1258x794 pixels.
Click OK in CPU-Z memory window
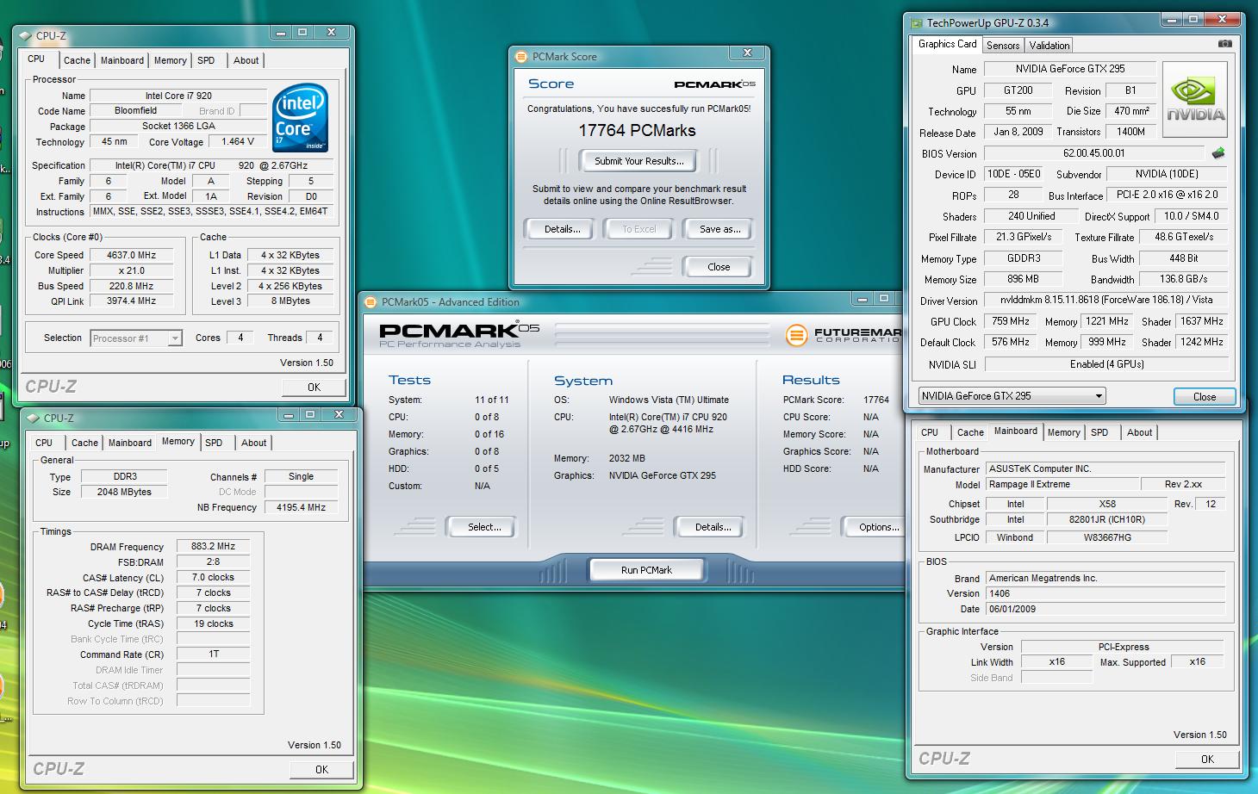click(x=321, y=770)
